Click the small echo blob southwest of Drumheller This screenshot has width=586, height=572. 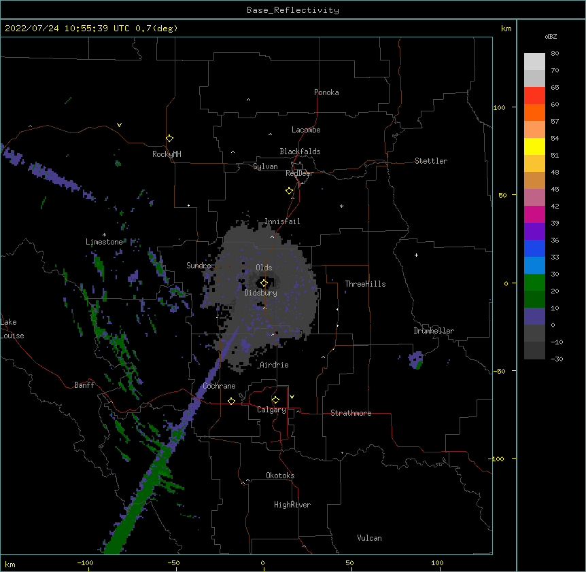click(416, 360)
